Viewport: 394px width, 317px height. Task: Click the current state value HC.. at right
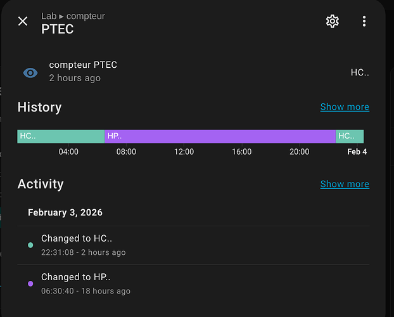[x=360, y=72]
